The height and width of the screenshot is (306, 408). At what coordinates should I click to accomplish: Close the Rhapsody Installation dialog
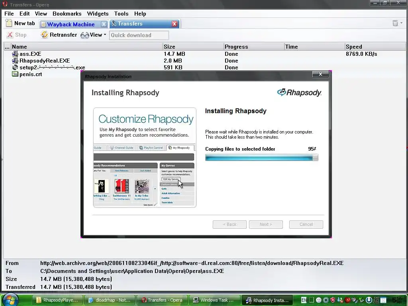(x=321, y=74)
